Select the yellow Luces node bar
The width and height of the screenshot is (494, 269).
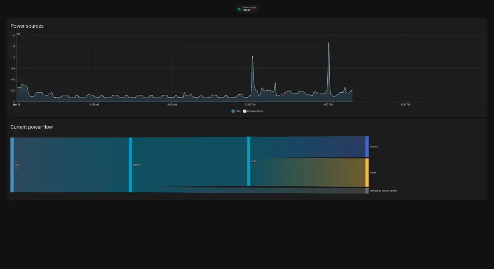(367, 173)
